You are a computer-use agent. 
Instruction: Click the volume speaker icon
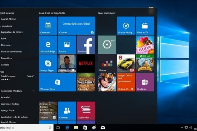point(190,128)
